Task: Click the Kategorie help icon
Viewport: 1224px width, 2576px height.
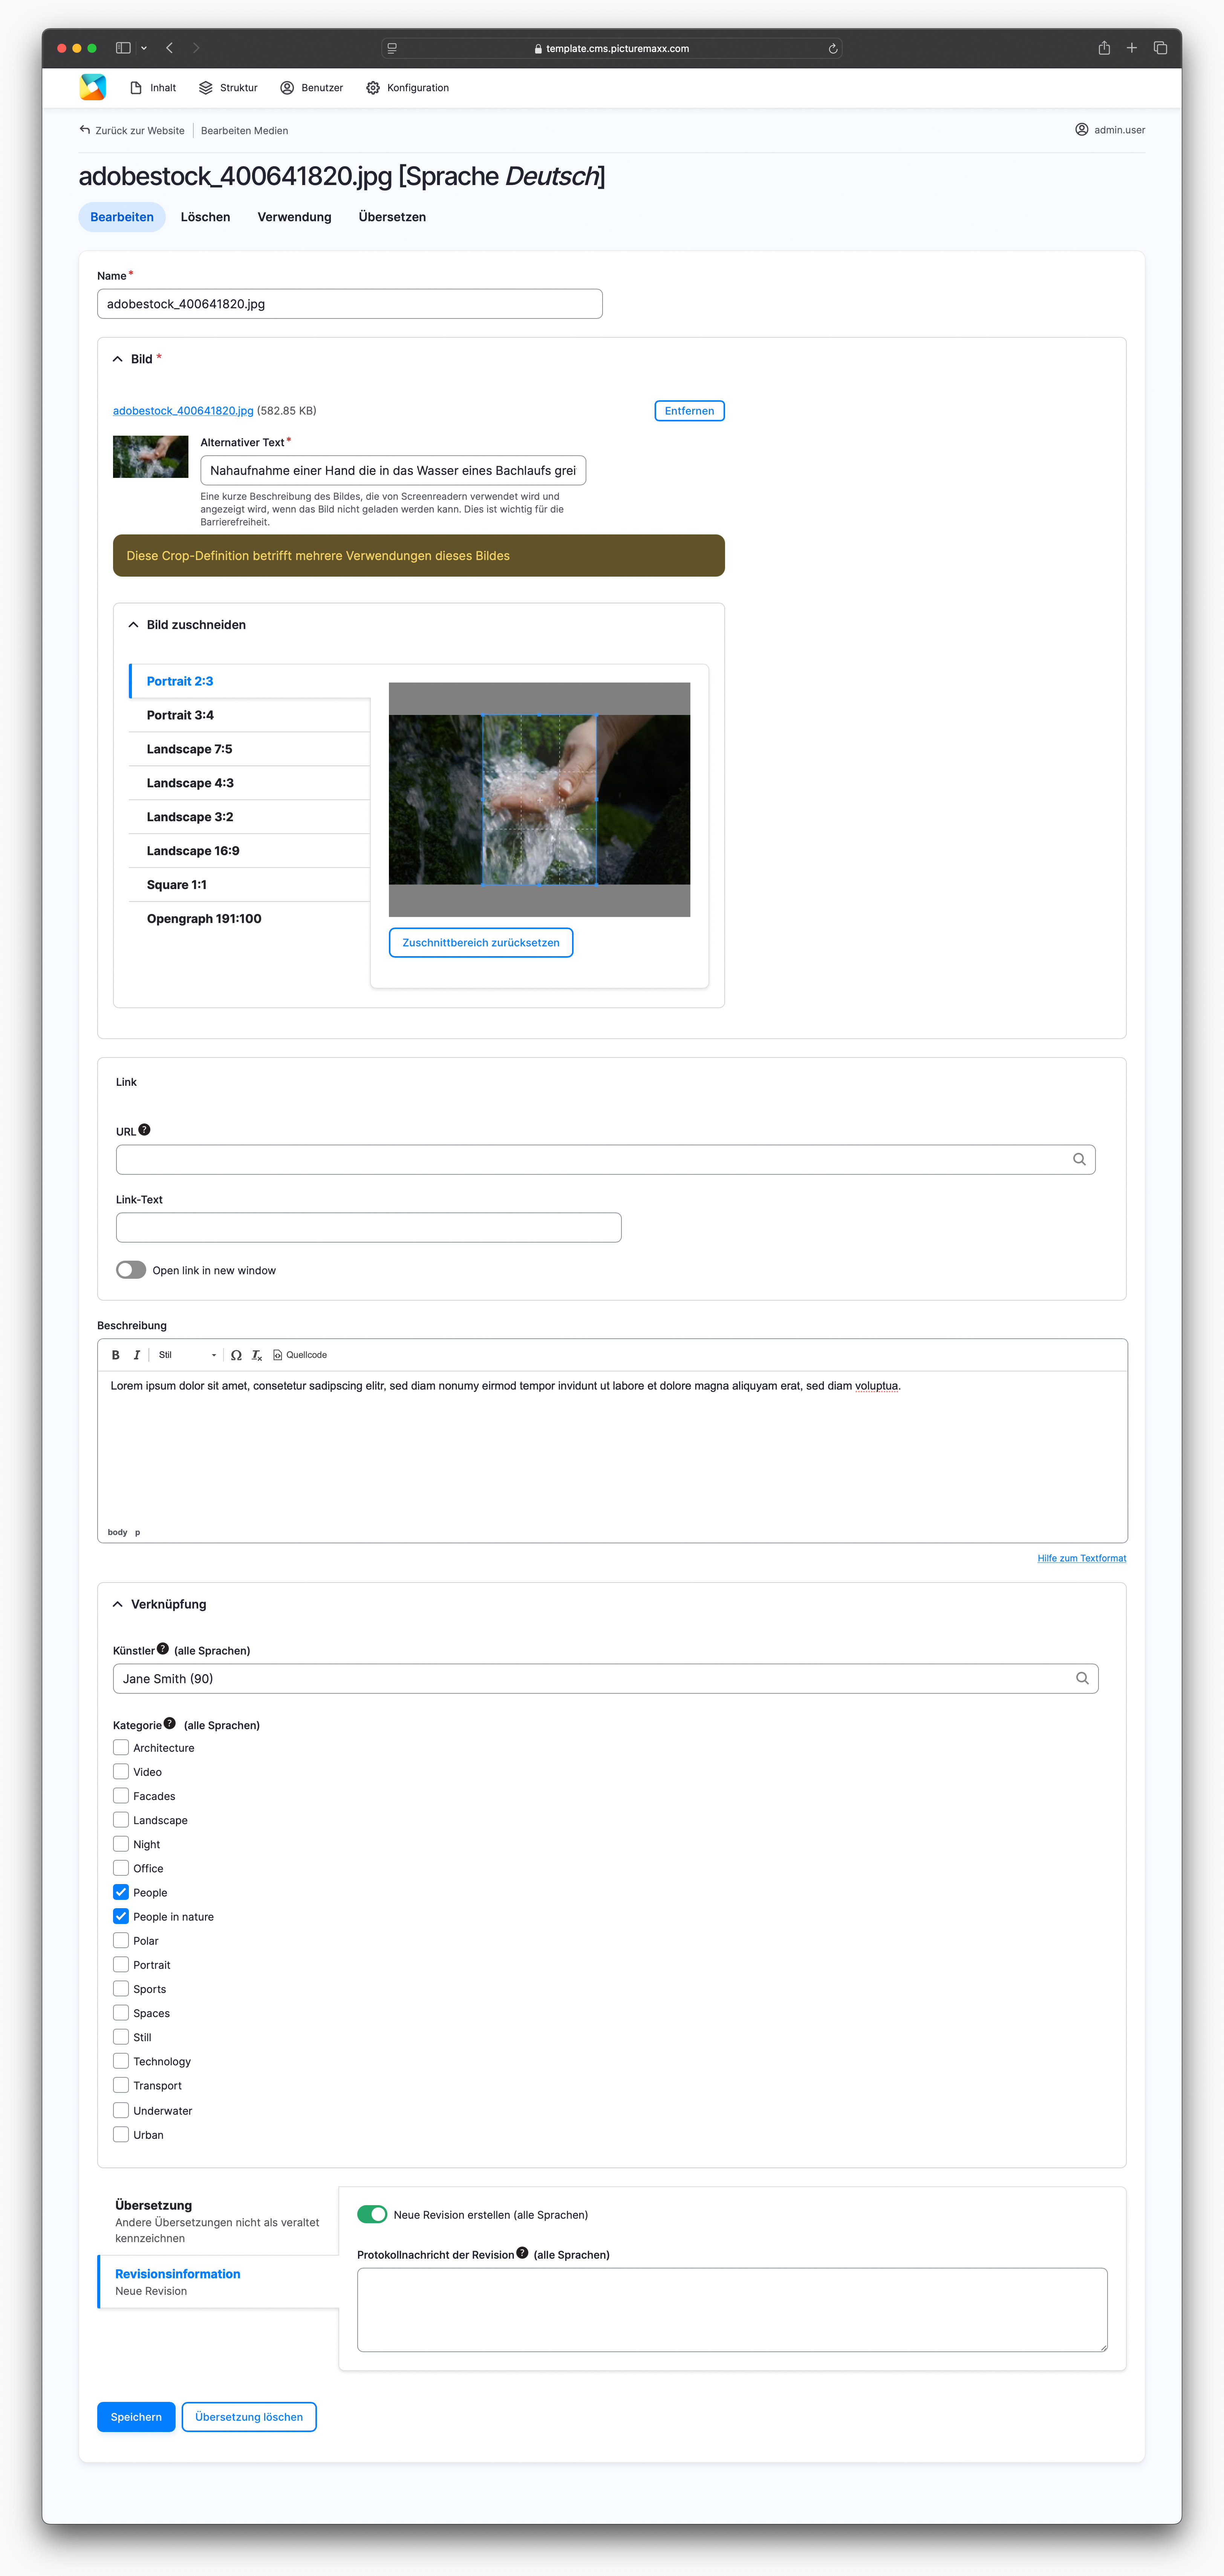Action: click(170, 1723)
